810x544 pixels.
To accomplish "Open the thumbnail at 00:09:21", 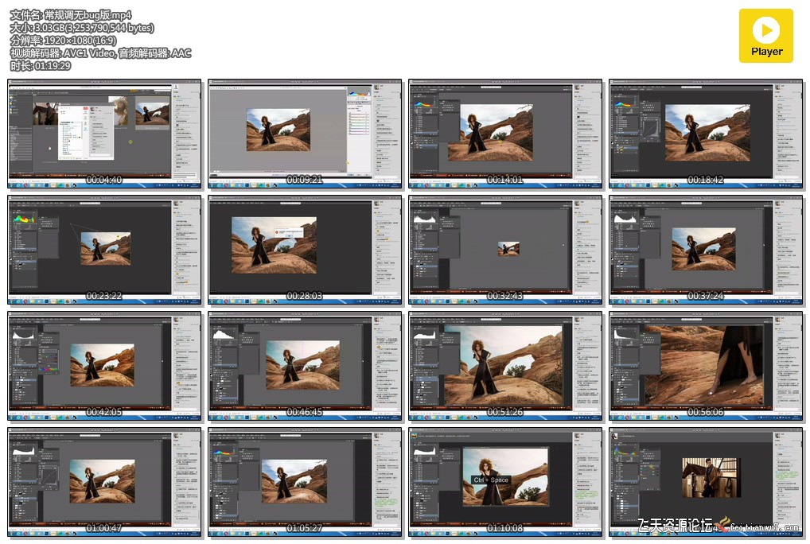I will point(305,134).
